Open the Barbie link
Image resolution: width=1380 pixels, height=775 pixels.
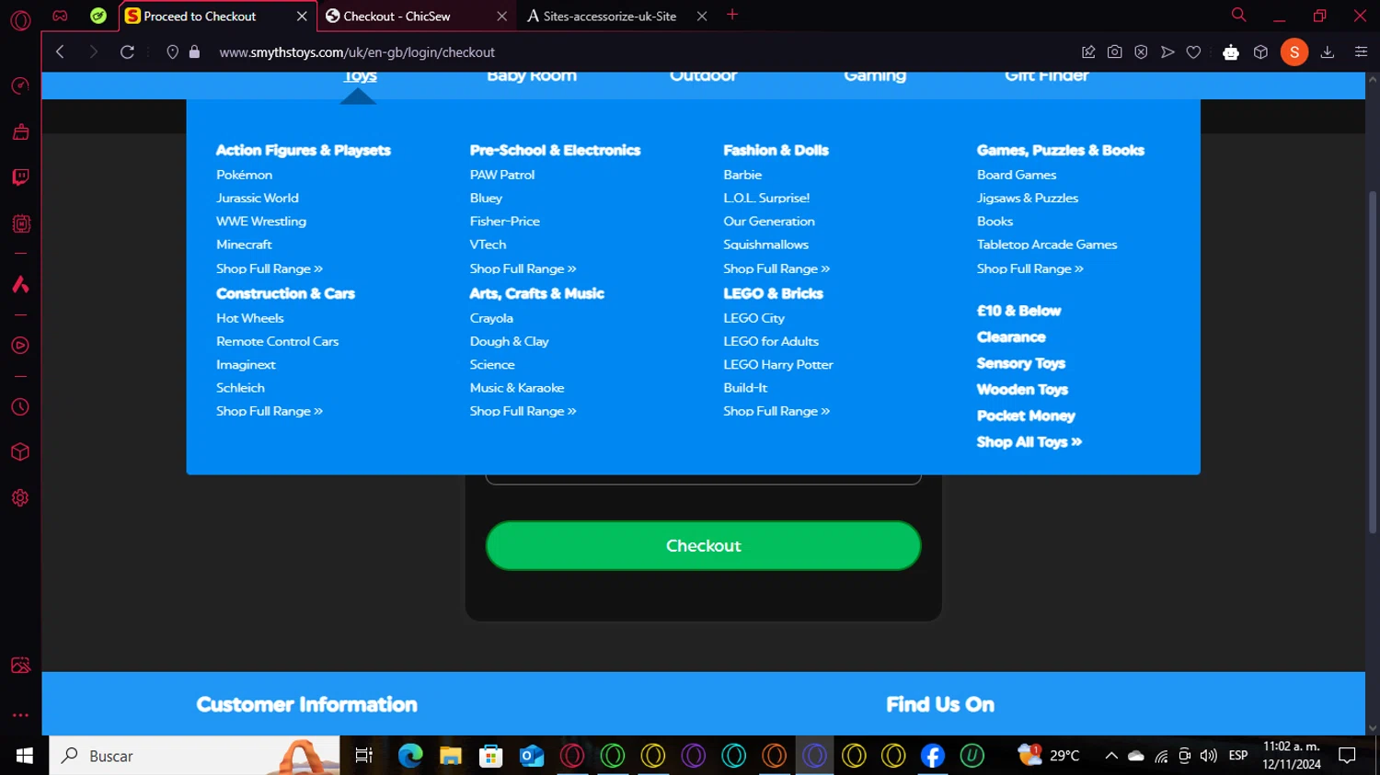[742, 175]
